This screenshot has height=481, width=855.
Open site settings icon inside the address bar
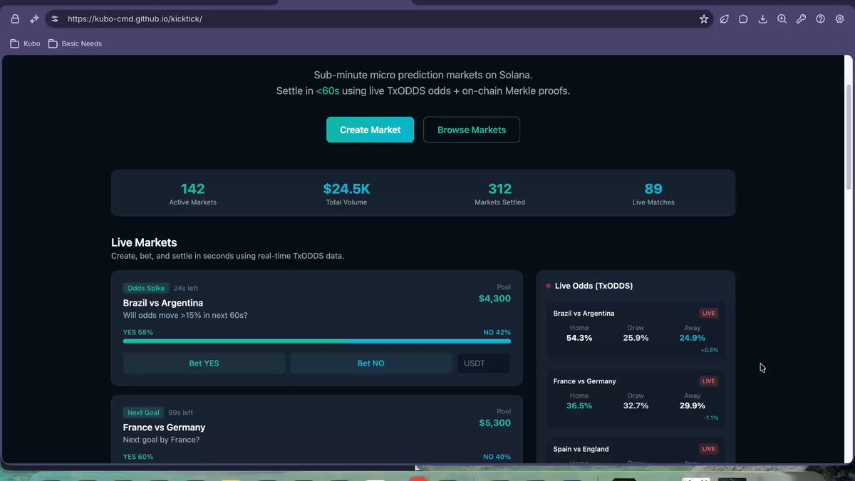[x=55, y=19]
